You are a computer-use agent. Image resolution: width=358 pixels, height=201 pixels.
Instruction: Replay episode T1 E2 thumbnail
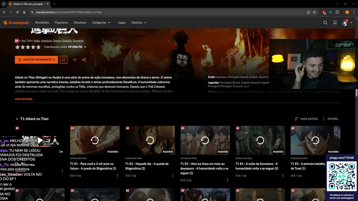[x=150, y=140]
